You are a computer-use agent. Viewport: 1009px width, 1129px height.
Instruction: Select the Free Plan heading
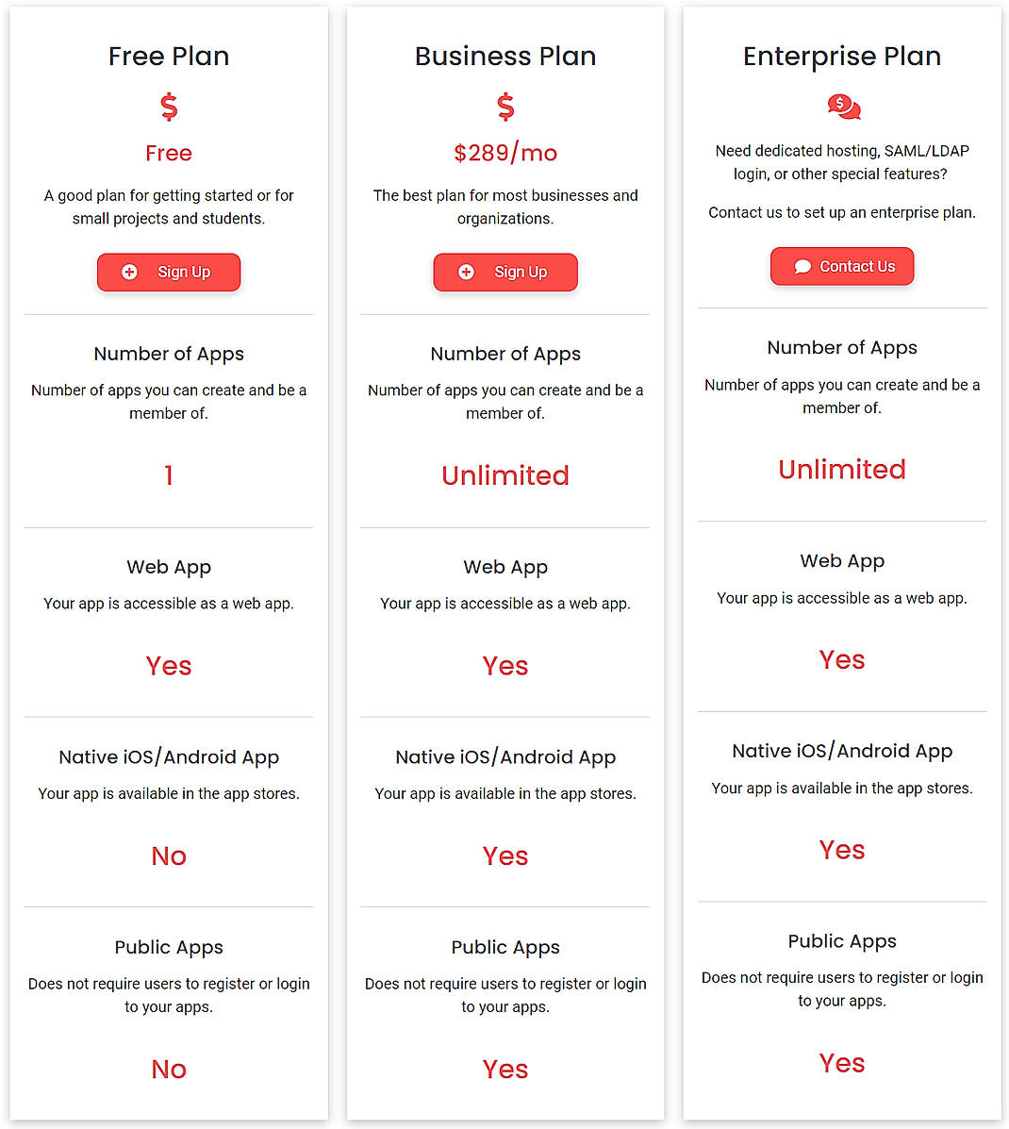(169, 56)
